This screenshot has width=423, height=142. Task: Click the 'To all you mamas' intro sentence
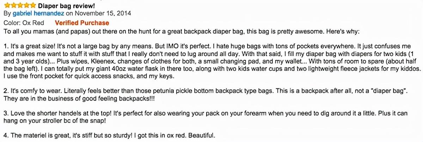pos(181,32)
